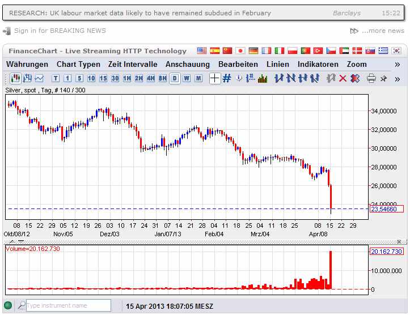This screenshot has height=315, width=410.
Task: Switch language via the German flag
Action: pyautogui.click(x=253, y=50)
